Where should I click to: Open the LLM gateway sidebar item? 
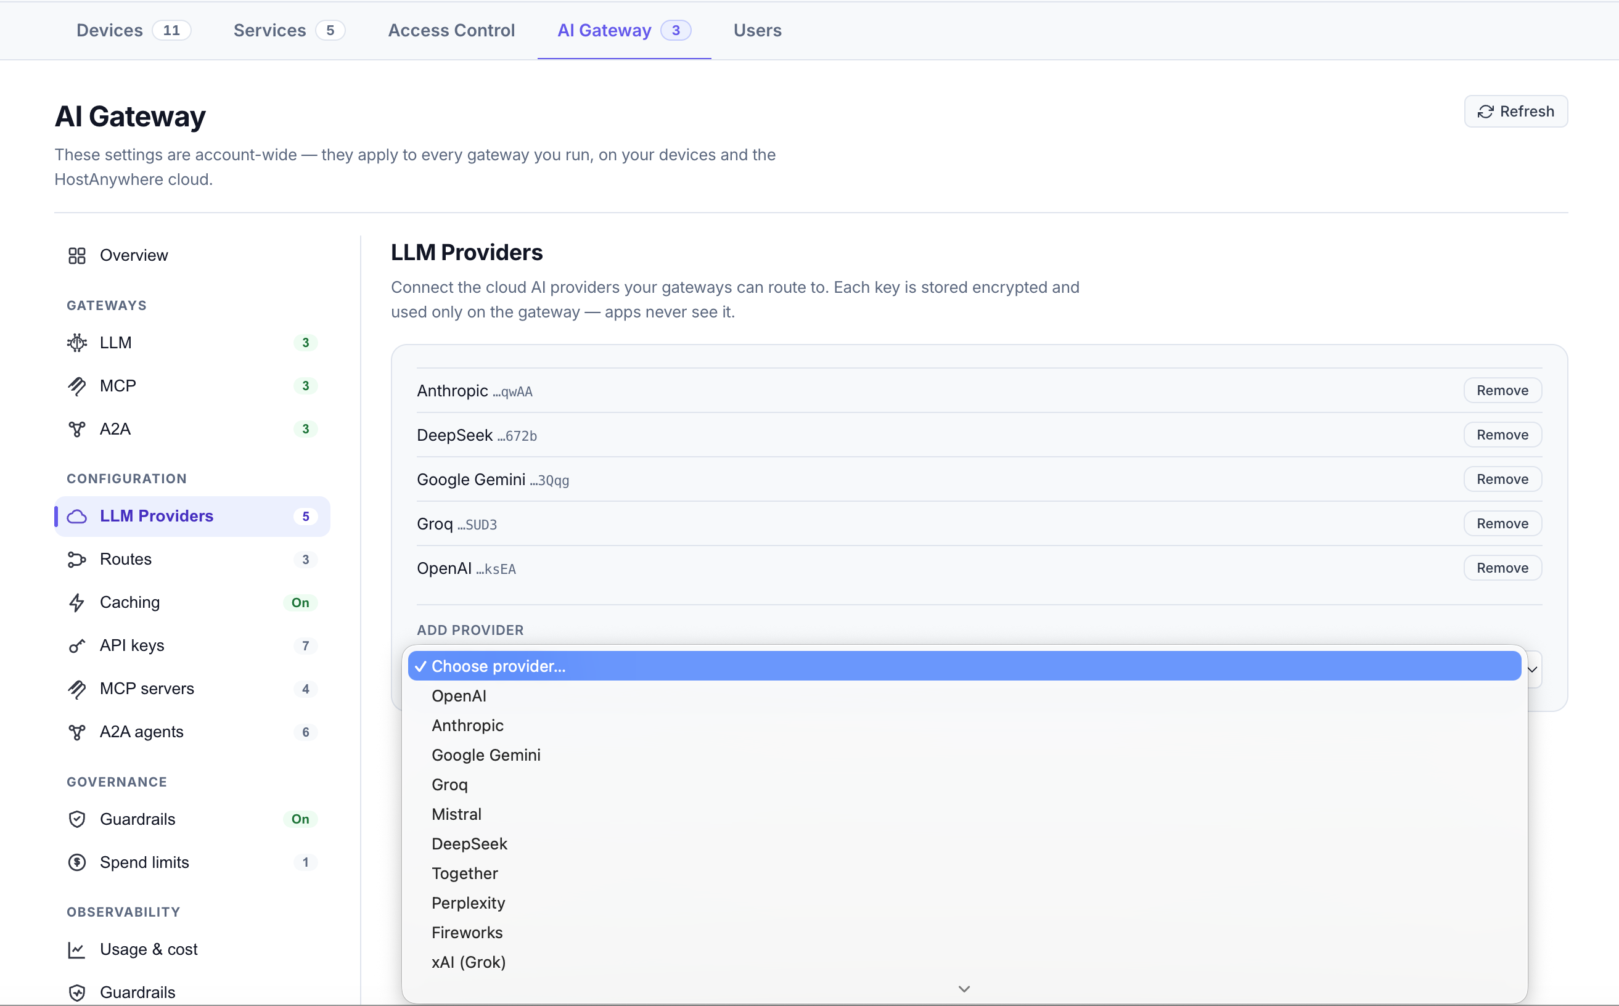(x=192, y=343)
